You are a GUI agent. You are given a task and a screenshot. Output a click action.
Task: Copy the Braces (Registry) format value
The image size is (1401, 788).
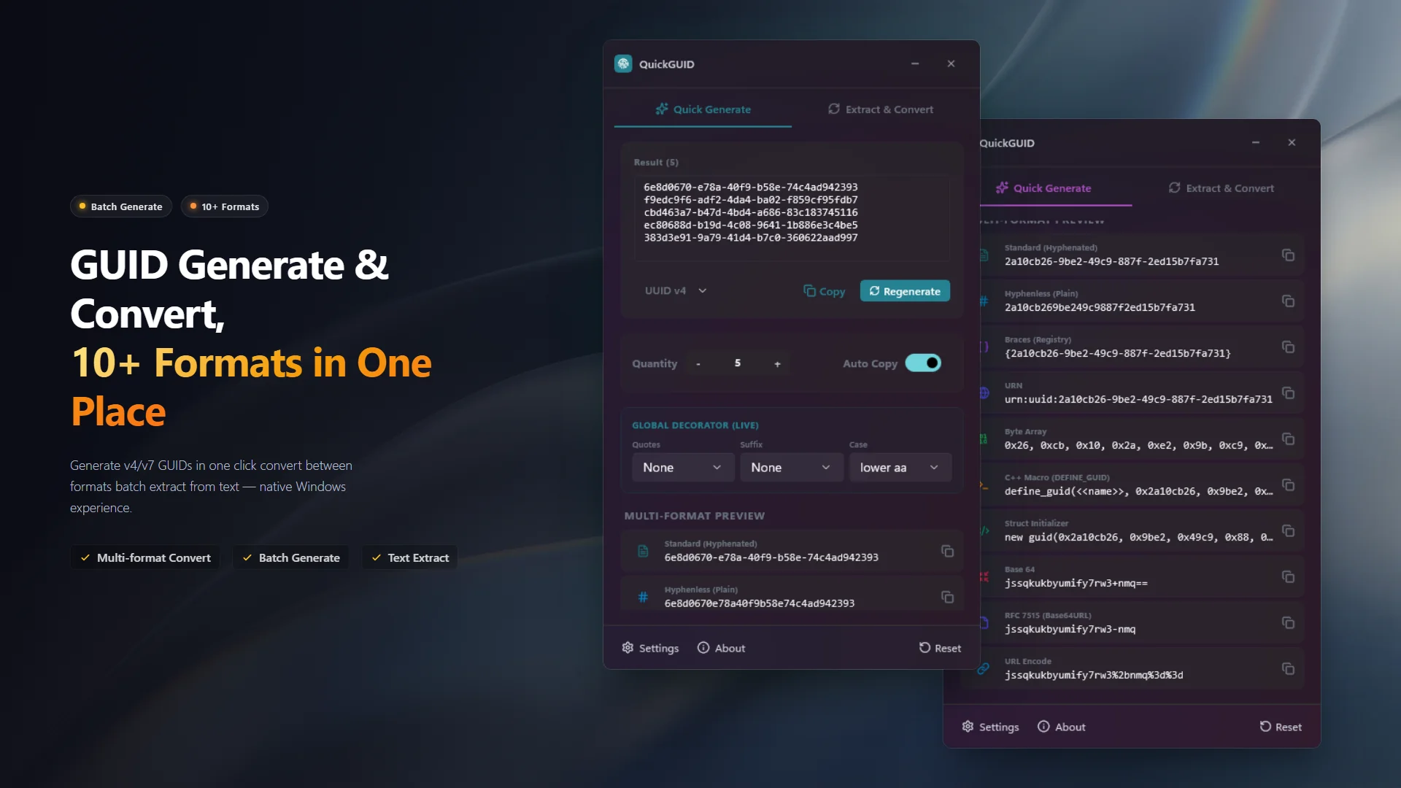(x=1288, y=347)
